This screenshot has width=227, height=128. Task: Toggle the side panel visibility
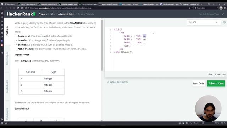coord(2,123)
